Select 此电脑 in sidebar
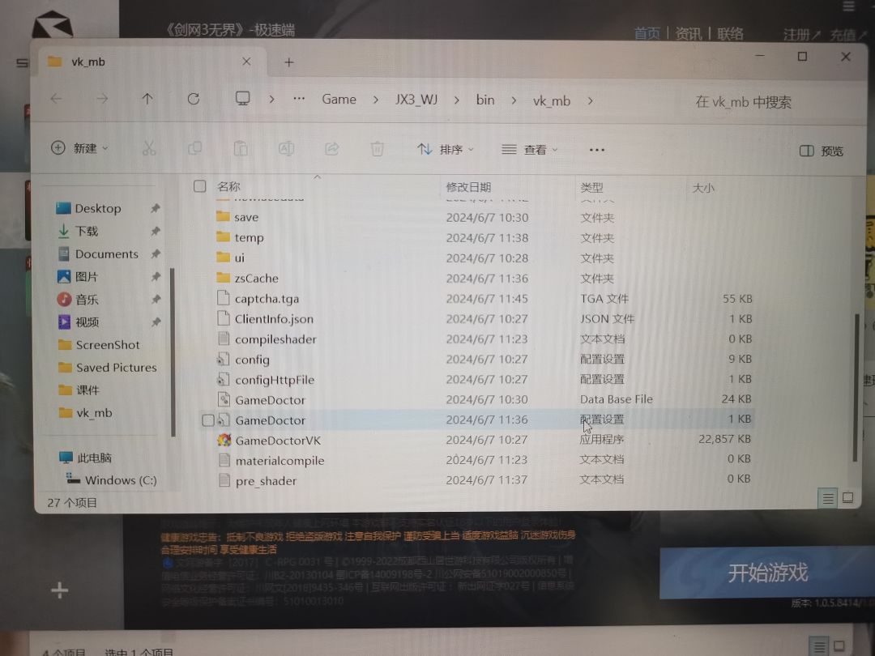 (x=94, y=458)
